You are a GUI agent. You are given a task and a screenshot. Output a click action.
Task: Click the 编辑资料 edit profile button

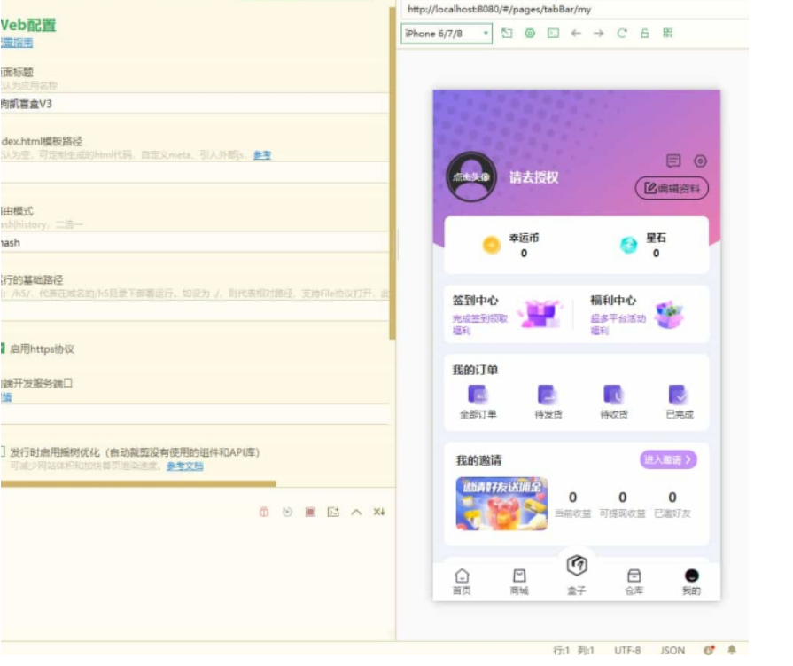672,188
